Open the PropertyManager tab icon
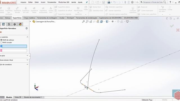The image size is (180, 101). pyautogui.click(x=4, y=24)
